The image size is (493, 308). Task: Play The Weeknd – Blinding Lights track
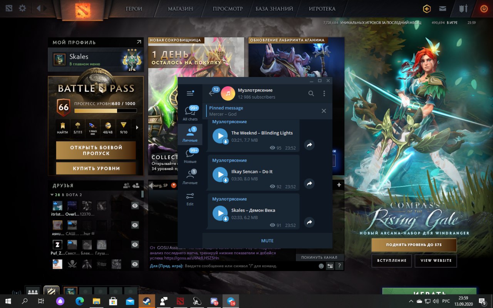[x=220, y=136]
